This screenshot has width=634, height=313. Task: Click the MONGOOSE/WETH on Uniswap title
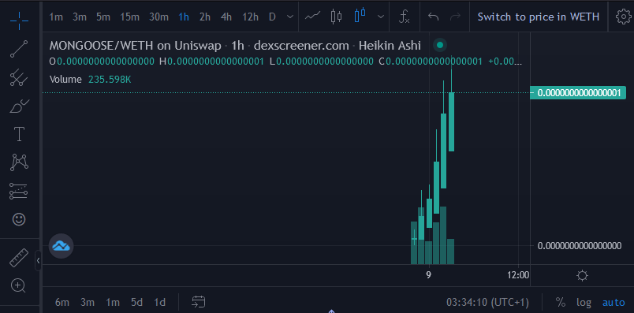[x=135, y=45]
